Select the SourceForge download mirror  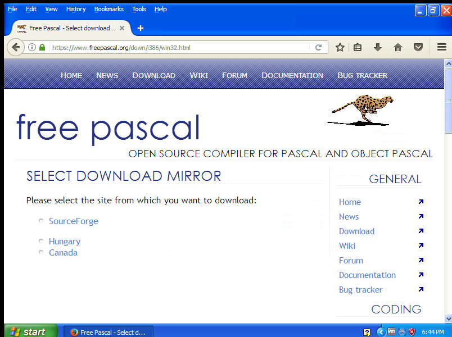pos(73,221)
